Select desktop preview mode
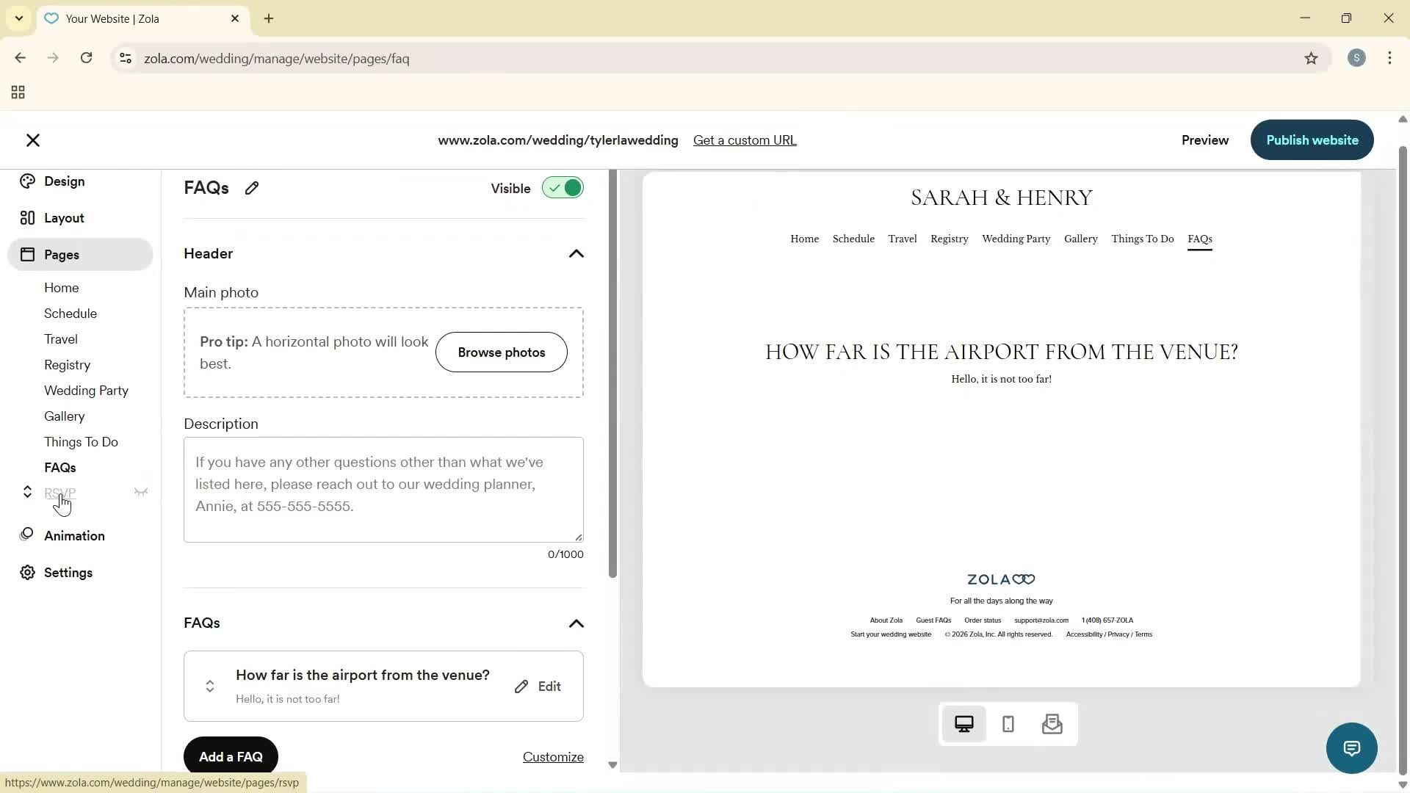Screen dimensions: 1410x793 [x=963, y=723]
